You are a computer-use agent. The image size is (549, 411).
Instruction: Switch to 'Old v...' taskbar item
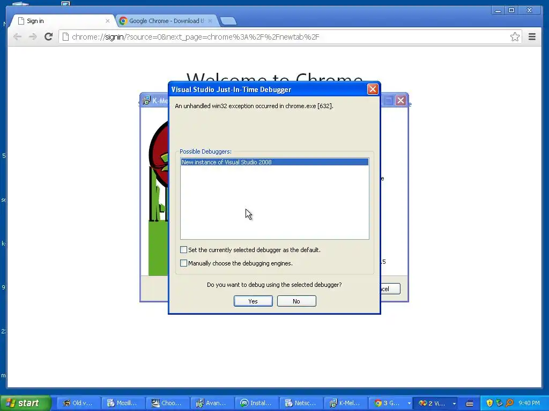tap(78, 403)
